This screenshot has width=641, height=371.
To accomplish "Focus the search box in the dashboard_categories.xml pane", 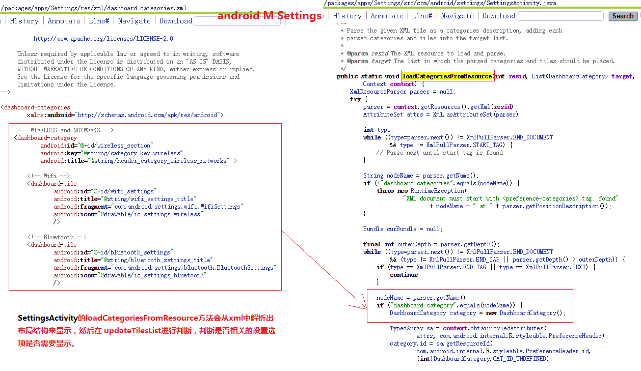I will coord(237,21).
